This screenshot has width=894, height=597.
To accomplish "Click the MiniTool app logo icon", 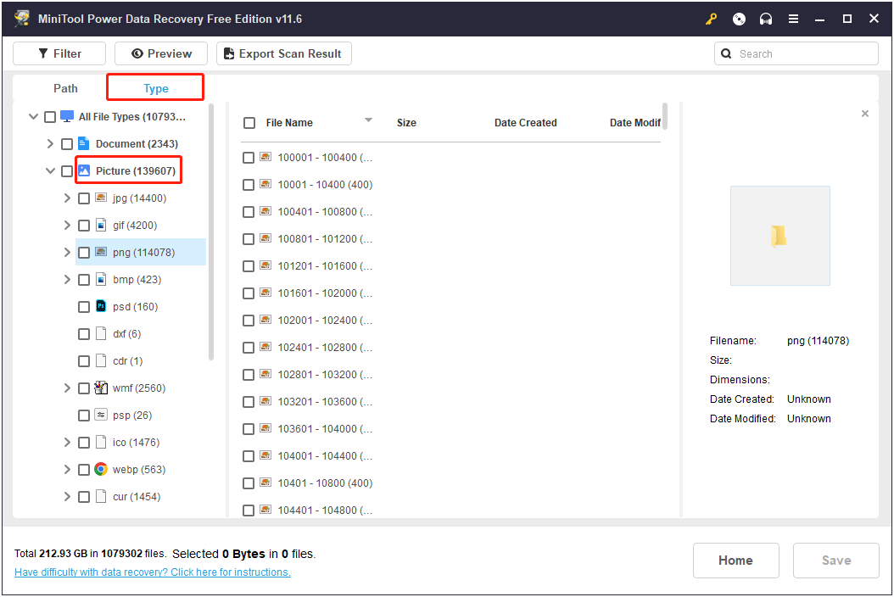I will point(22,19).
